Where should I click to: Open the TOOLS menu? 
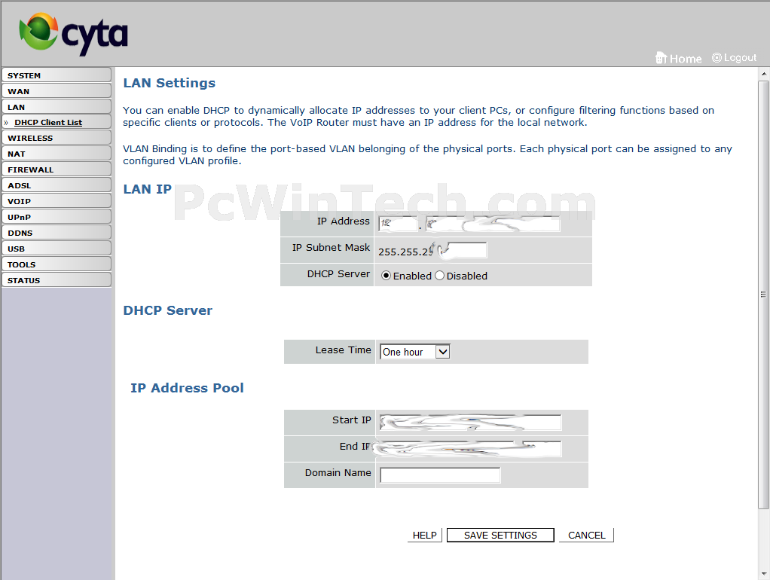click(x=57, y=264)
